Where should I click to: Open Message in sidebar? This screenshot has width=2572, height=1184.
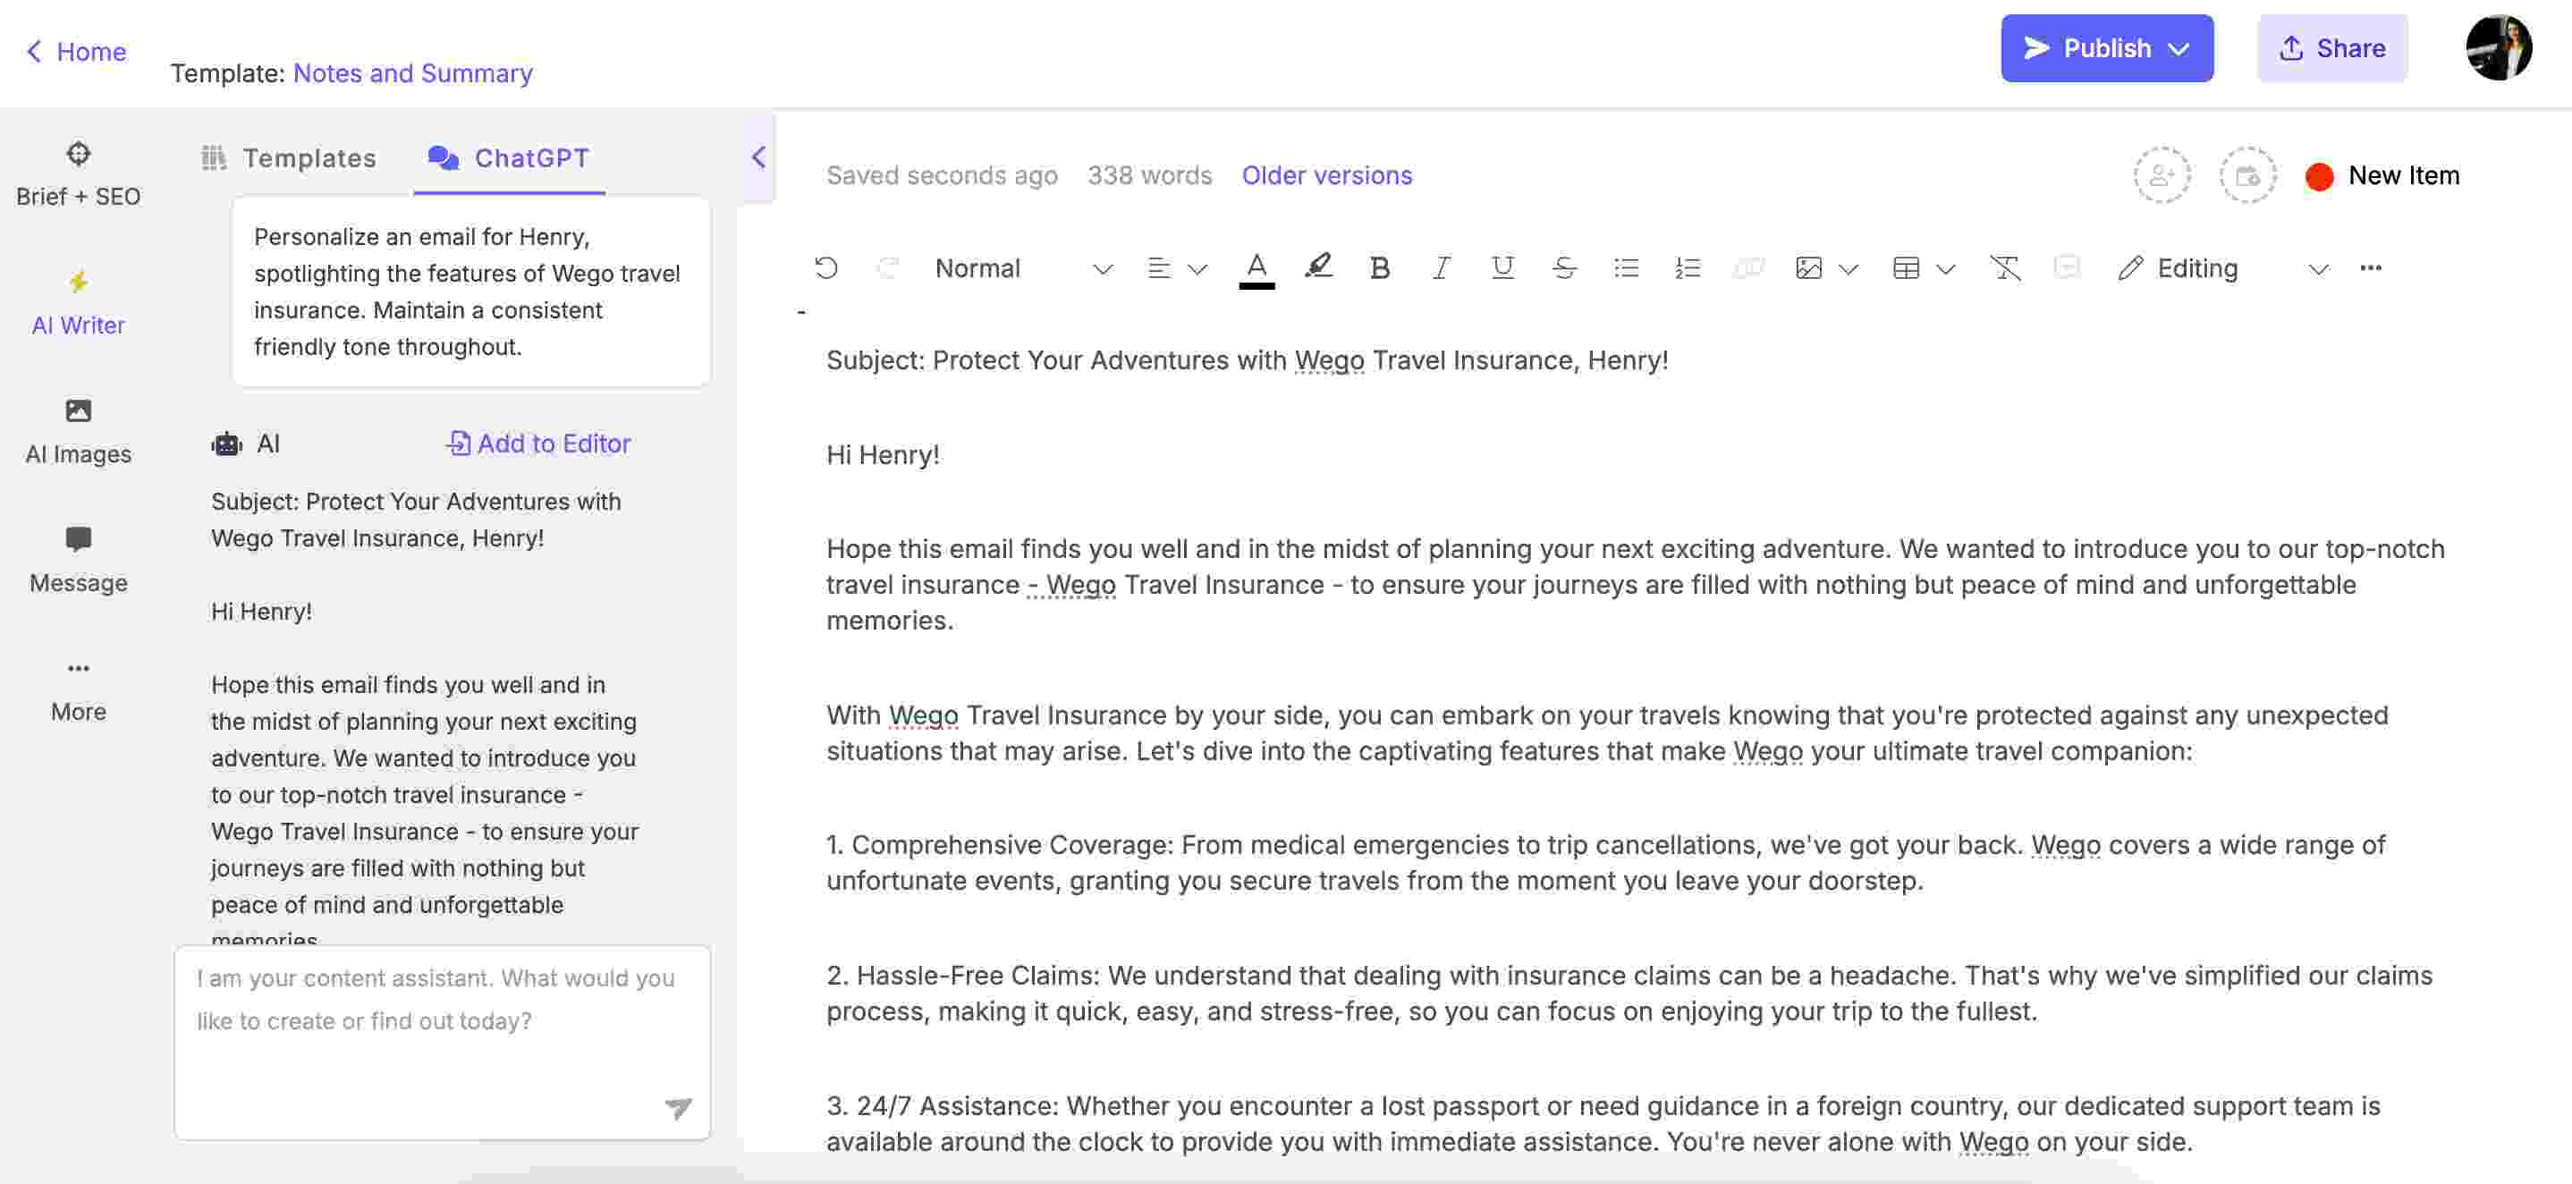click(x=78, y=560)
